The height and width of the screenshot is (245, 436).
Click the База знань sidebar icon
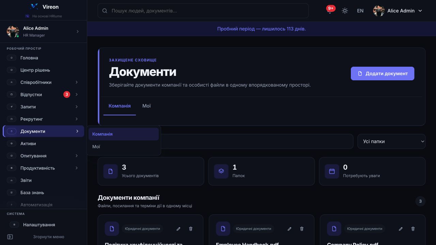(12, 193)
